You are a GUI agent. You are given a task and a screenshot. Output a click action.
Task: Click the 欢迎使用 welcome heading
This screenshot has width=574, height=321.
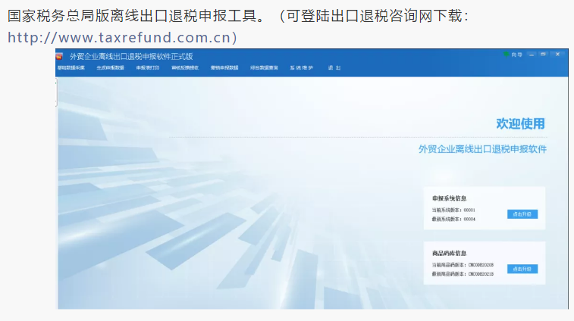(x=520, y=124)
